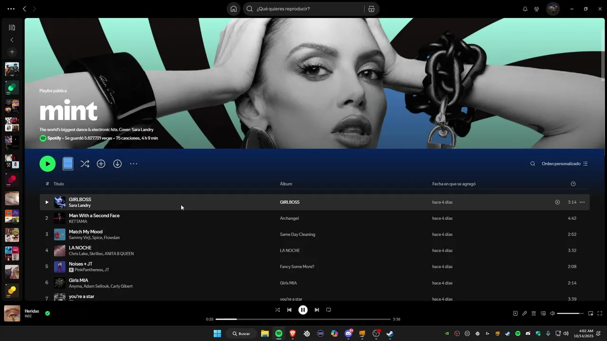This screenshot has width=607, height=341.
Task: Open the mini player icon
Action: 591,313
